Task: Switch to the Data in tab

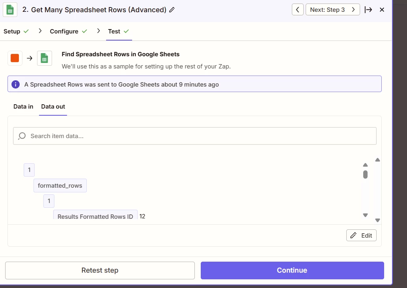Action: (x=23, y=107)
